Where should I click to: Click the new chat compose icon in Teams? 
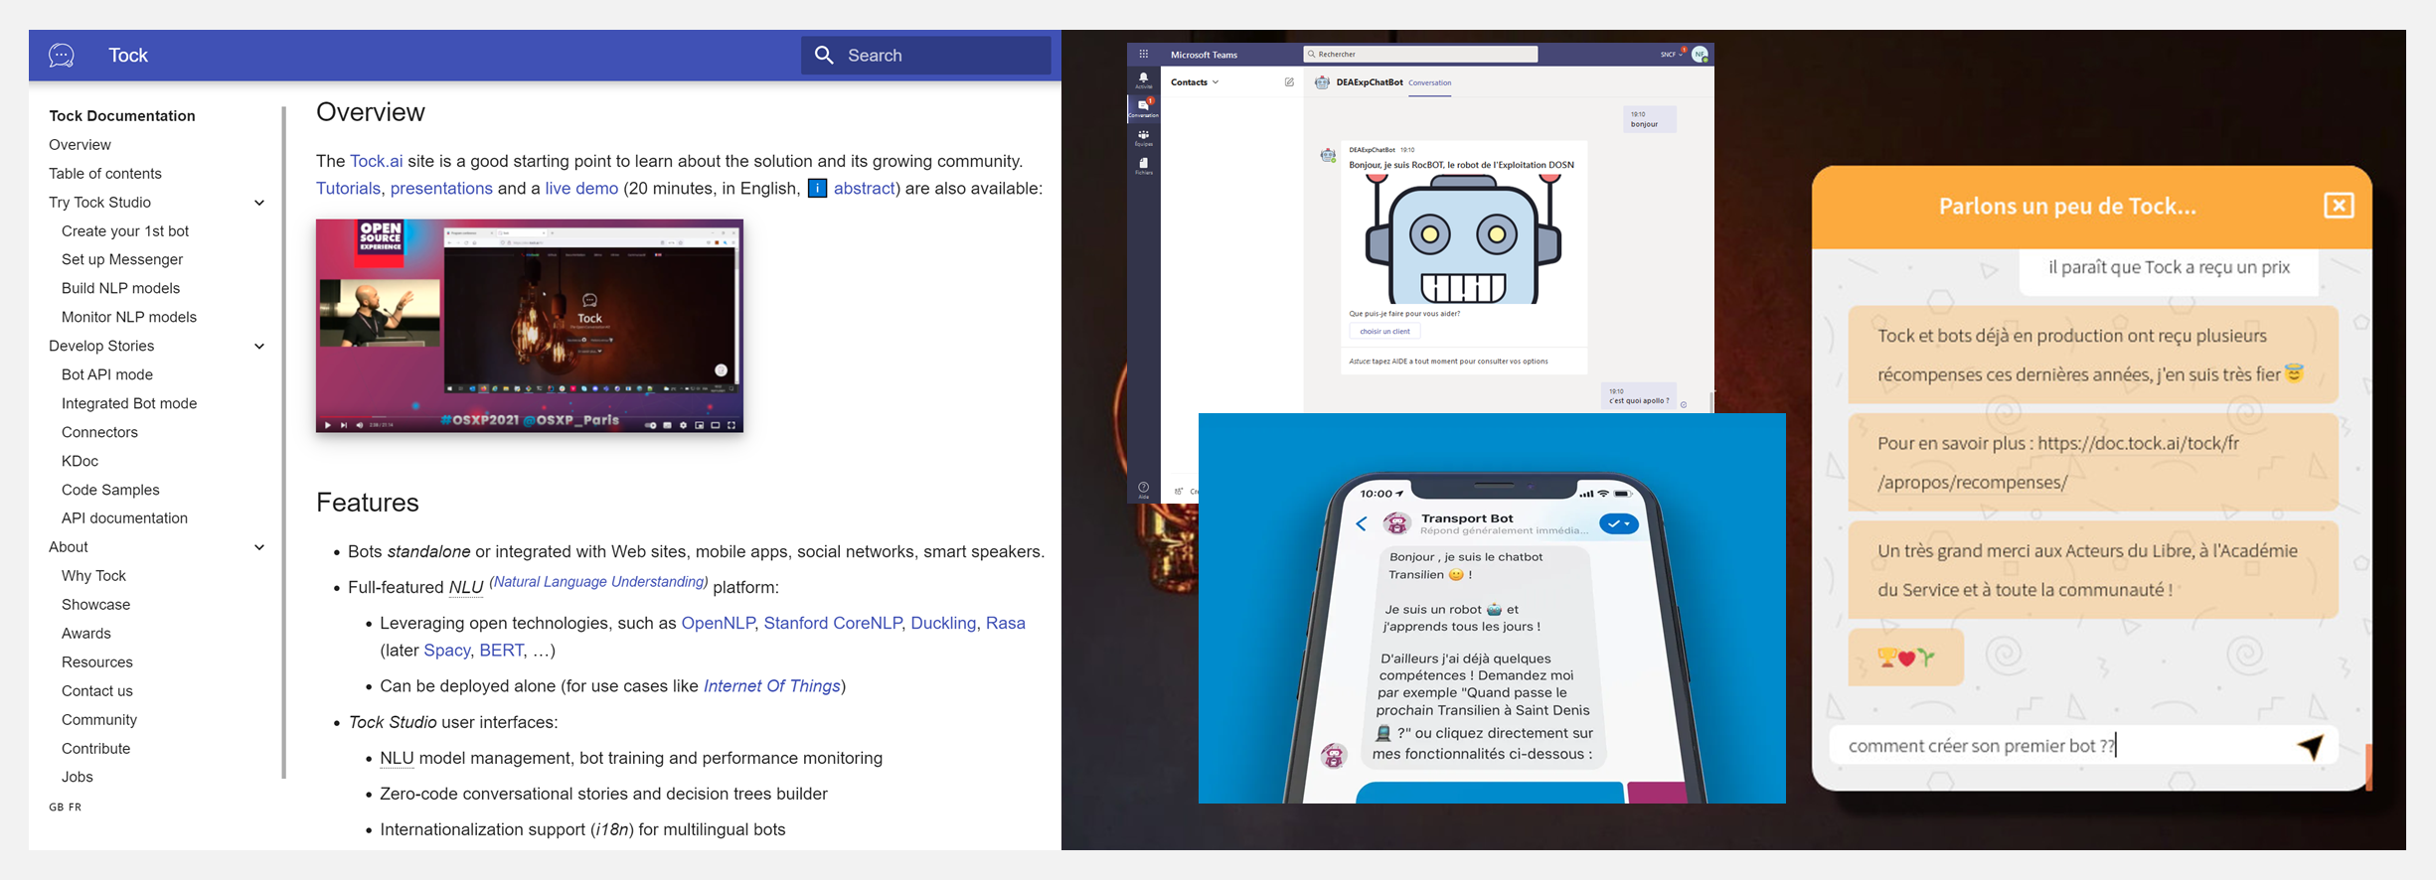point(1289,82)
